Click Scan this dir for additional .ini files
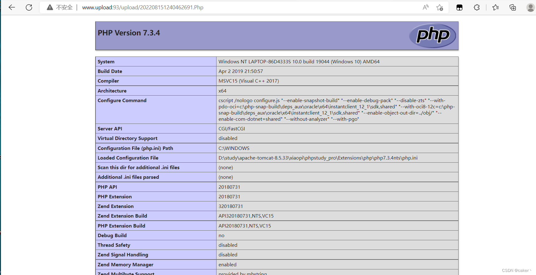The height and width of the screenshot is (275, 536). click(x=138, y=168)
